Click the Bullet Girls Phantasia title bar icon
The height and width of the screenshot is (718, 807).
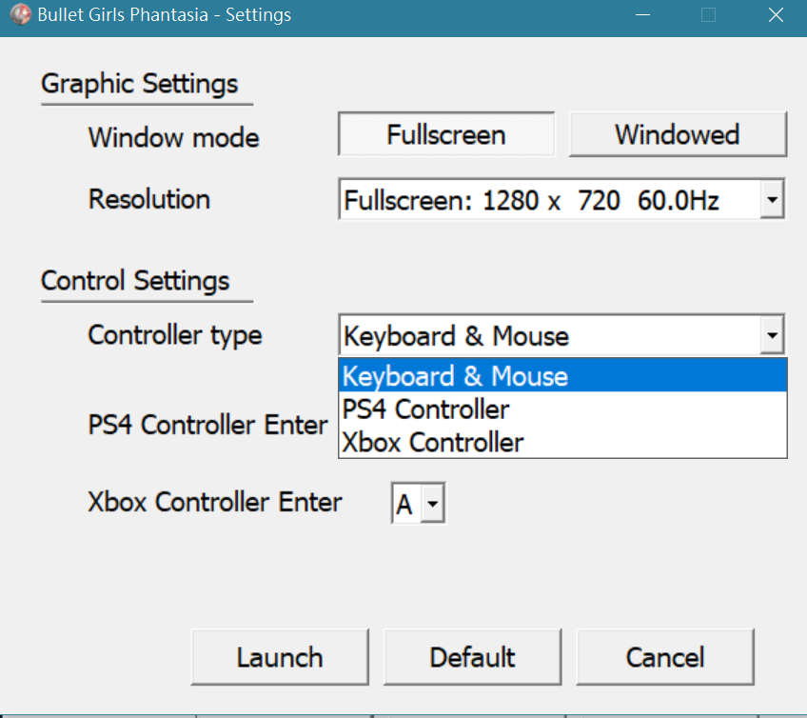tap(18, 16)
